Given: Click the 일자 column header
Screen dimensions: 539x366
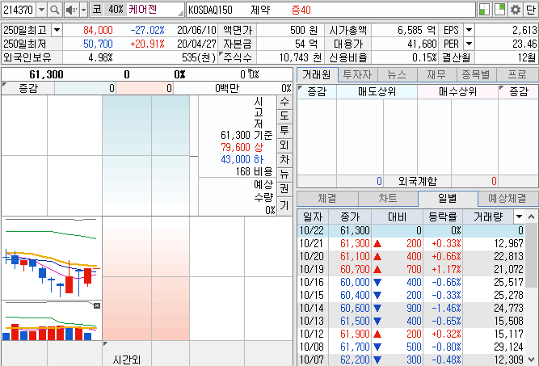Looking at the screenshot, I should (x=313, y=217).
